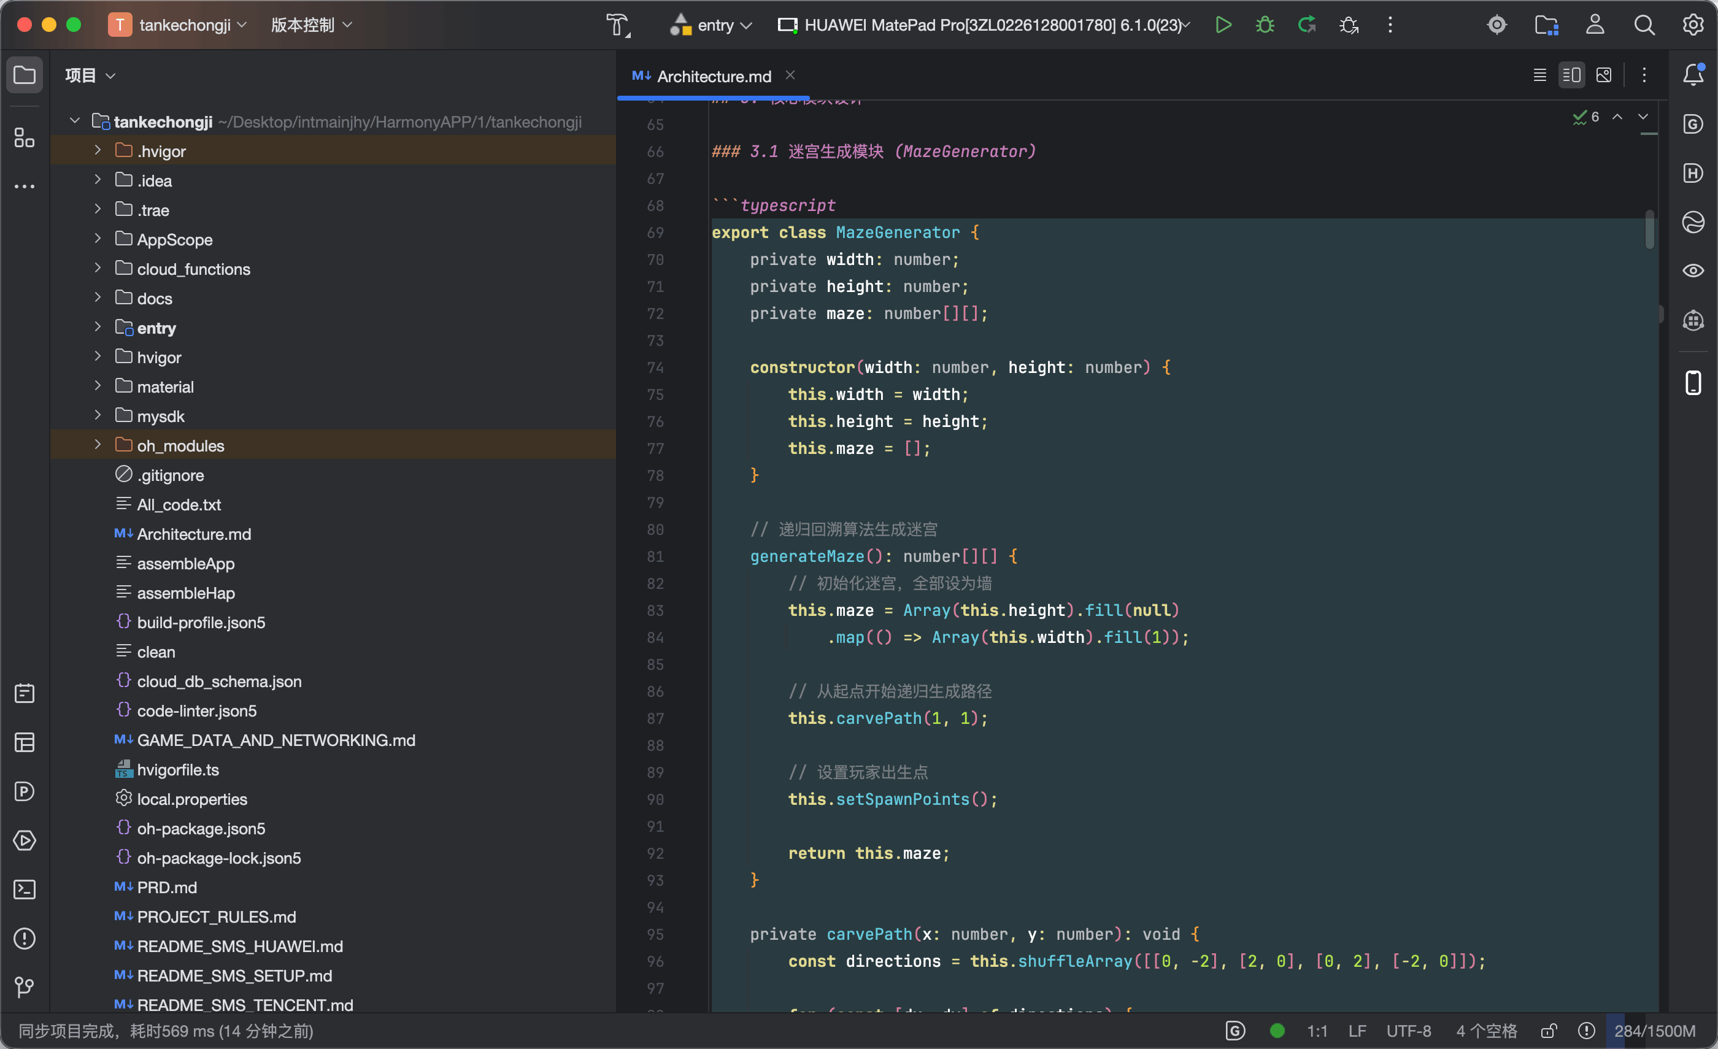This screenshot has width=1718, height=1049.
Task: Switch to editor and preview split mode
Action: click(x=1571, y=75)
